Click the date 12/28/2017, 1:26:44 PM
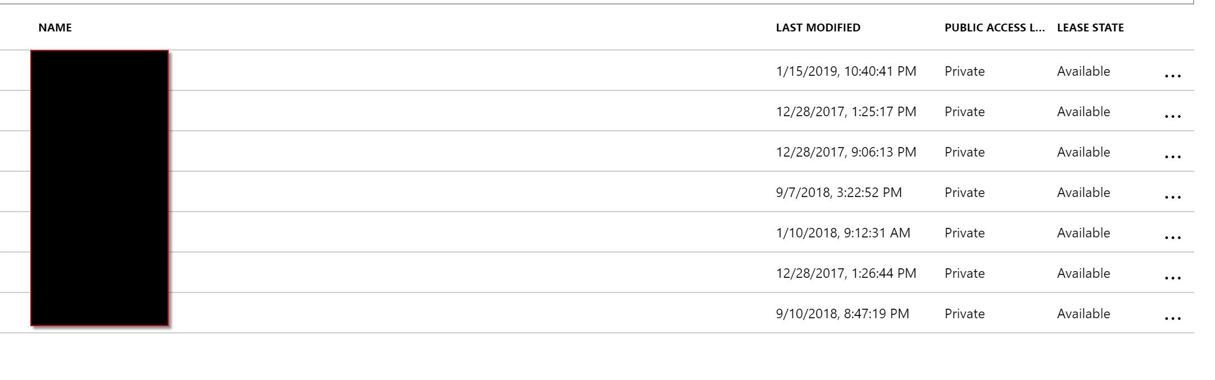The height and width of the screenshot is (380, 1215). click(846, 273)
